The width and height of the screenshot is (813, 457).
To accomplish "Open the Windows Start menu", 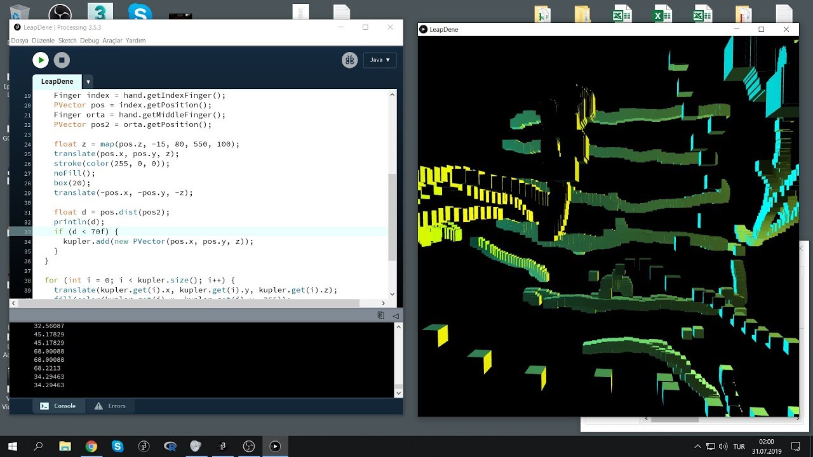I will 12,446.
